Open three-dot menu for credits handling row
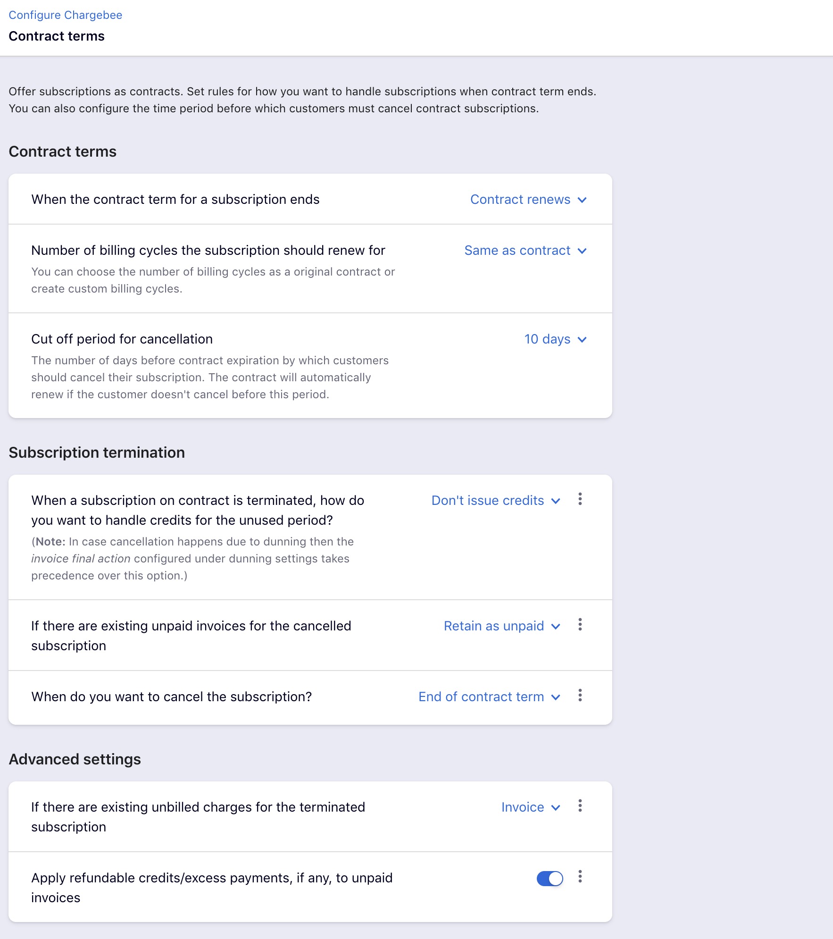 click(x=580, y=499)
